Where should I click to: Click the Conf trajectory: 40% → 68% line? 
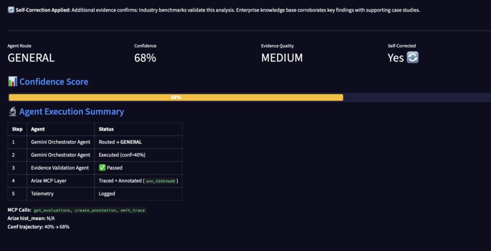click(x=38, y=227)
